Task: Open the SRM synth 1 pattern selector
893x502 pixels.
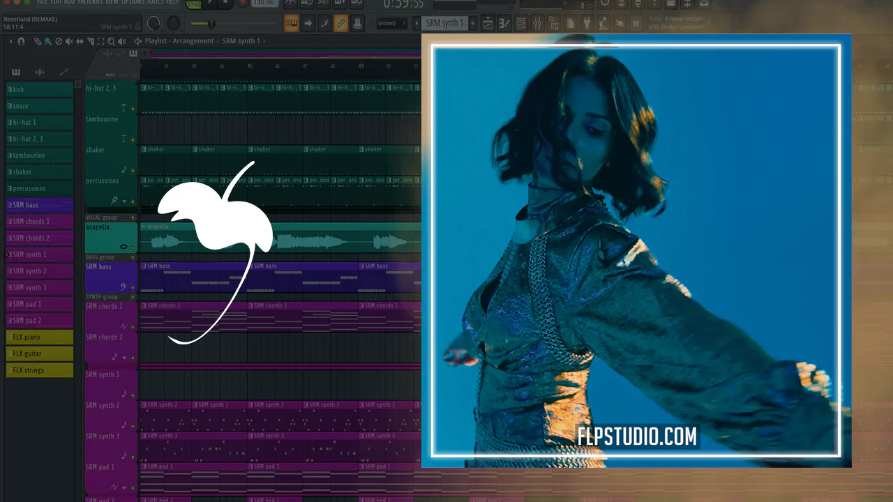Action: [x=445, y=23]
